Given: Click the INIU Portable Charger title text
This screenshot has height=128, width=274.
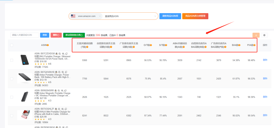Looking at the screenshot, I should point(53,58).
